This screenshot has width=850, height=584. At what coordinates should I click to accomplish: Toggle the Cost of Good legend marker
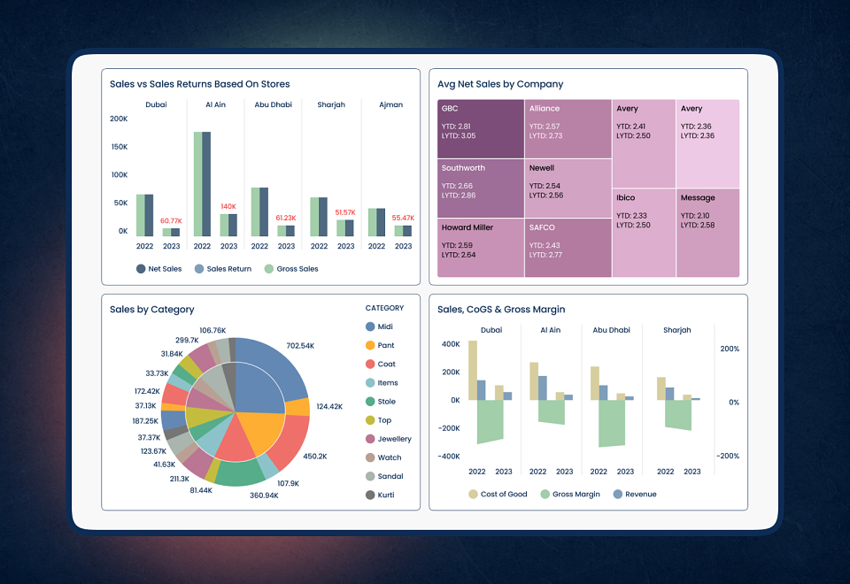click(x=473, y=494)
